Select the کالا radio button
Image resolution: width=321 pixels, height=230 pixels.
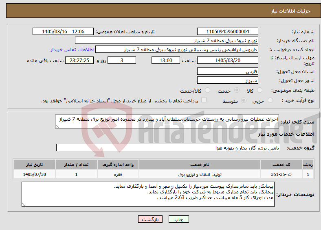[259, 90]
